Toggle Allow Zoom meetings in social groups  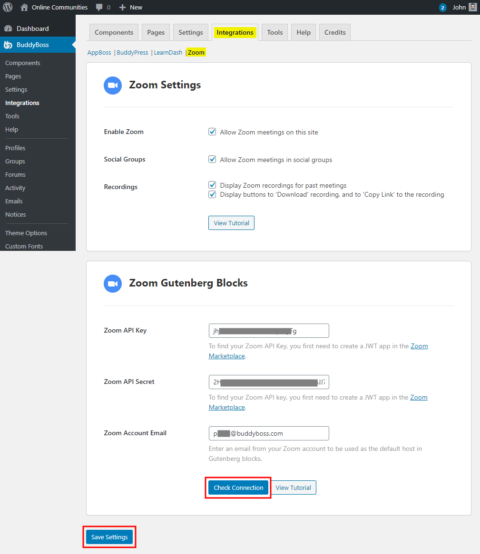click(x=213, y=160)
